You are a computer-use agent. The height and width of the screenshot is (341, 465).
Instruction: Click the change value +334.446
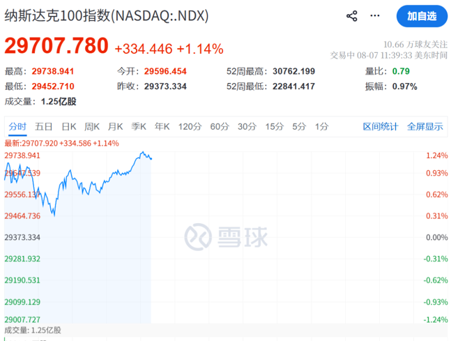tap(144, 49)
